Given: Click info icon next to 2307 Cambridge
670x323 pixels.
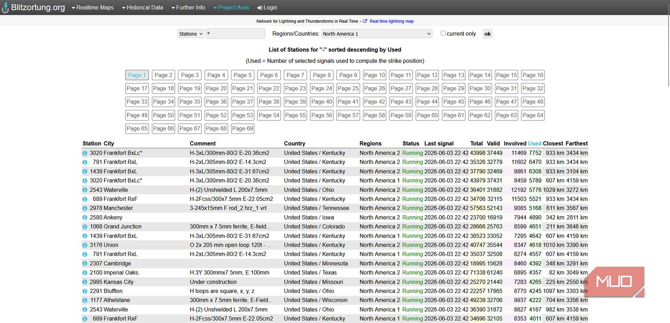Looking at the screenshot, I should point(85,263).
